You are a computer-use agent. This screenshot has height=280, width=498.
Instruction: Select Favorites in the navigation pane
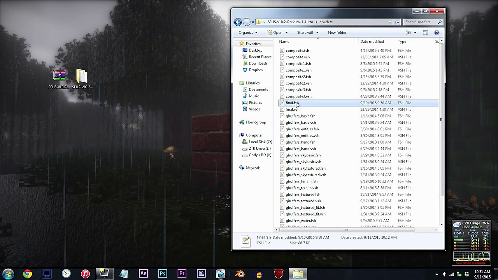pos(253,44)
